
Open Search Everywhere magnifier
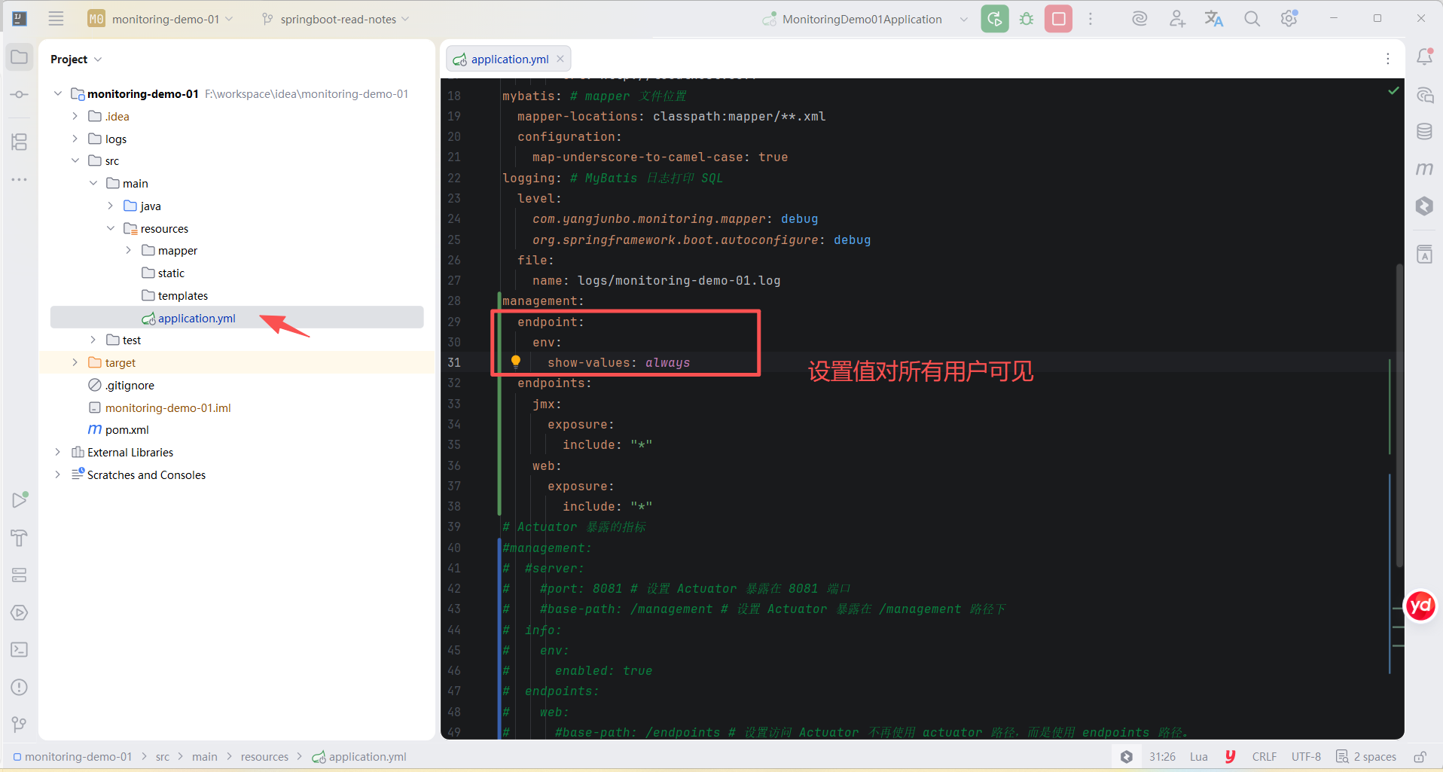click(x=1252, y=19)
